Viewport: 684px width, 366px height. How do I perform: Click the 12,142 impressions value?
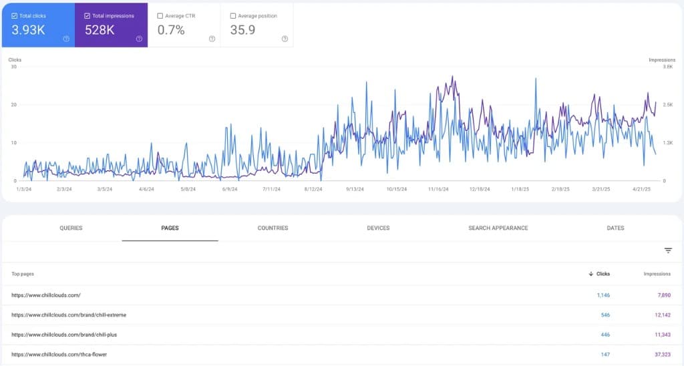click(663, 315)
